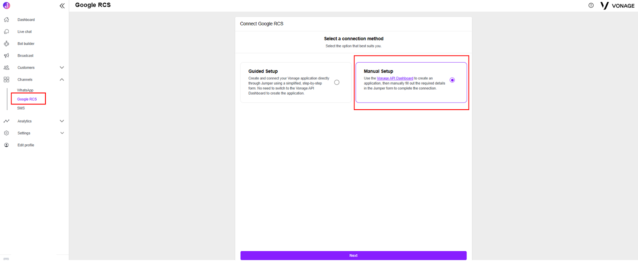This screenshot has height=262, width=638.
Task: Expand the Customers menu chevron
Action: (62, 67)
